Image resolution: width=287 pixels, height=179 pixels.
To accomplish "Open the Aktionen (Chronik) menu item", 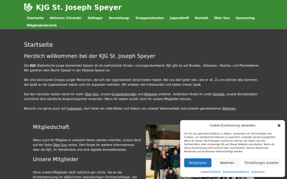I will [66, 18].
